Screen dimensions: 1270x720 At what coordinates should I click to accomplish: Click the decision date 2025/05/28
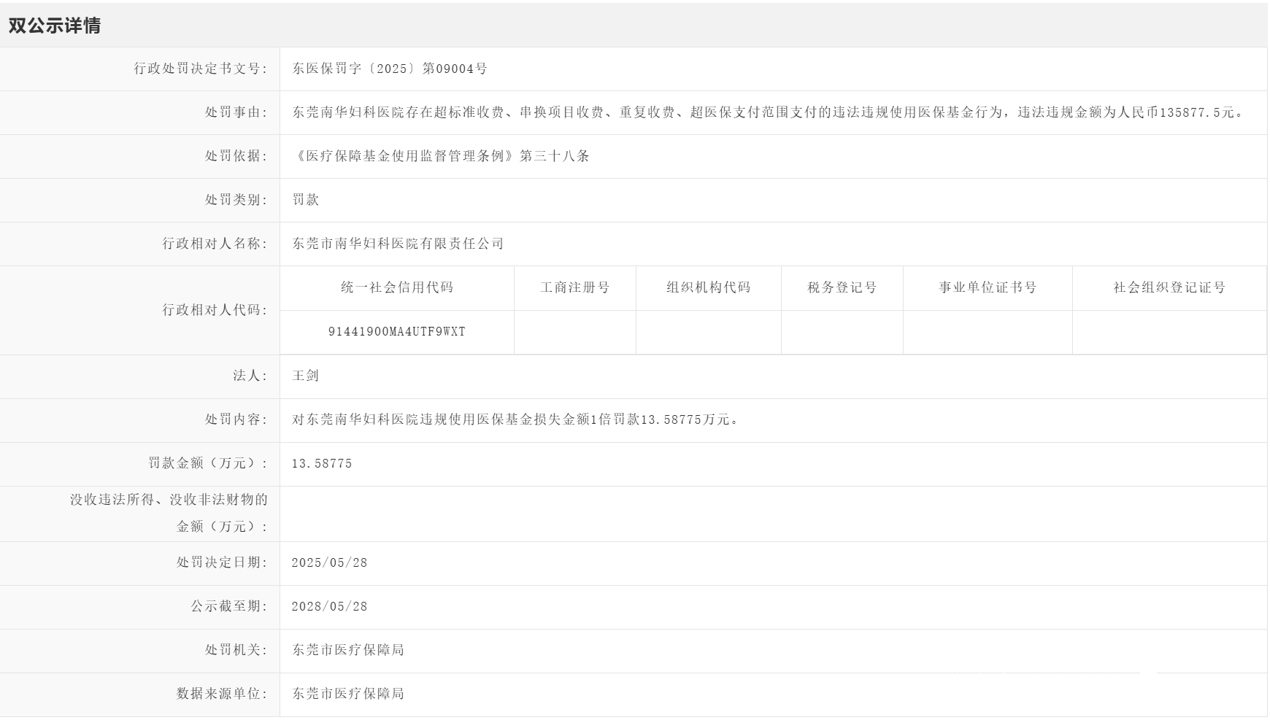click(329, 562)
